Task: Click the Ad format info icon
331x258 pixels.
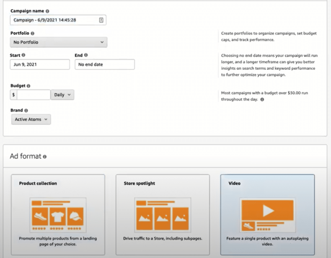Action: coord(45,157)
